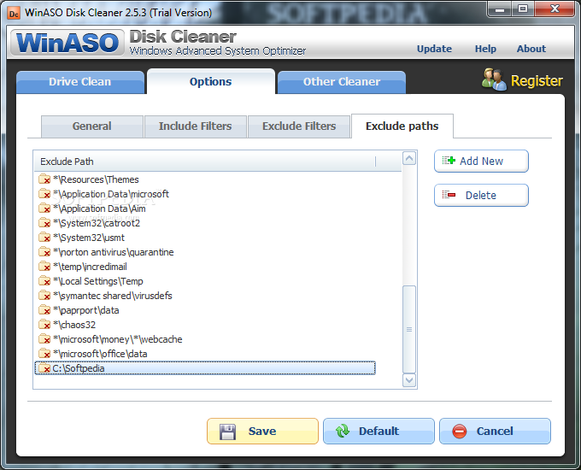Click the Update link
This screenshot has width=581, height=470.
tap(434, 49)
